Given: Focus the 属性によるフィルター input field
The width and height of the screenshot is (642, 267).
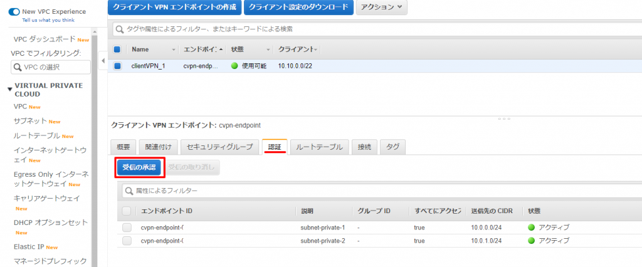Looking at the screenshot, I should (382, 191).
